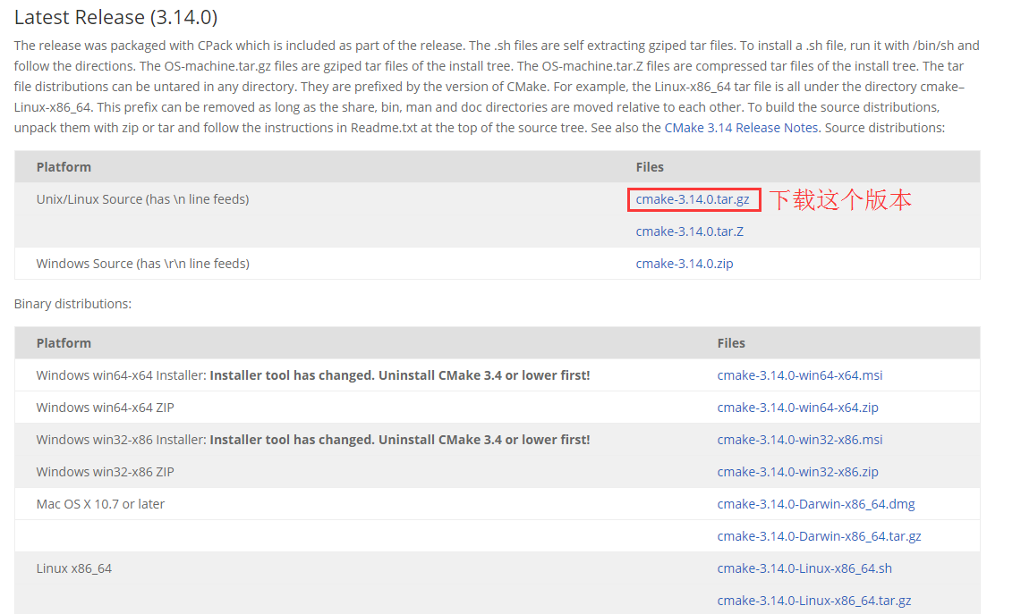Screen dimensions: 1021x614
Task: Select the Latest Release (3.14.0) heading
Action: click(x=116, y=18)
